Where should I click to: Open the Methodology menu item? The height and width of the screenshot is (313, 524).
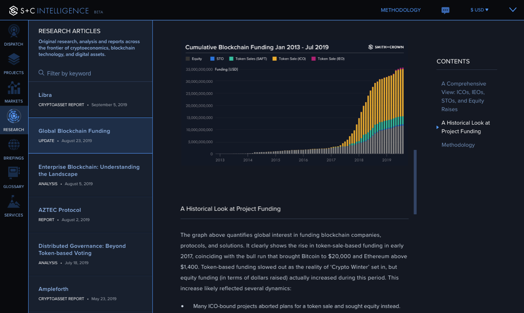click(x=401, y=10)
